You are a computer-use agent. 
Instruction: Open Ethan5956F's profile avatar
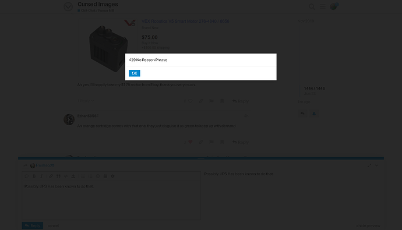69,119
